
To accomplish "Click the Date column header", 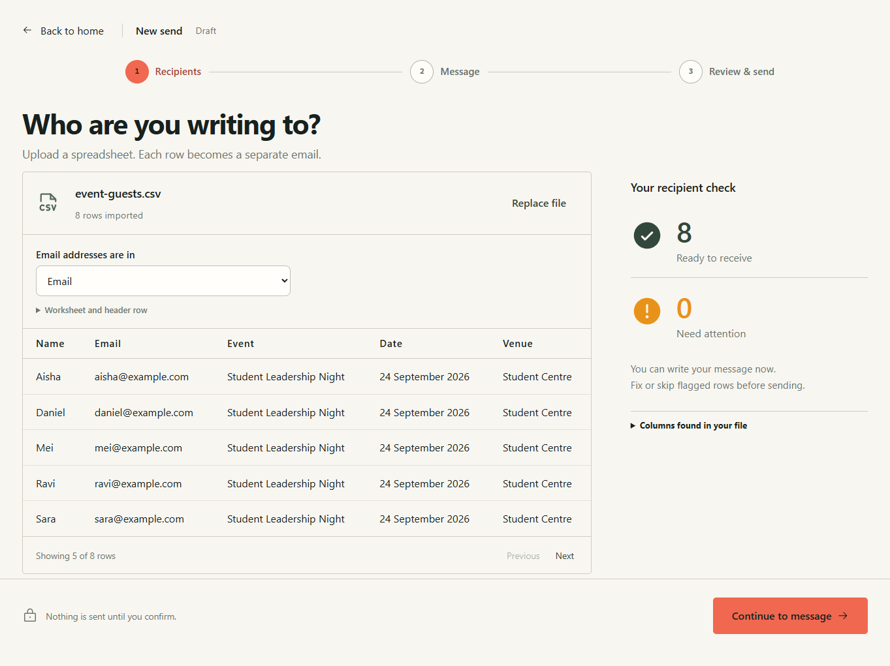I will tap(391, 344).
